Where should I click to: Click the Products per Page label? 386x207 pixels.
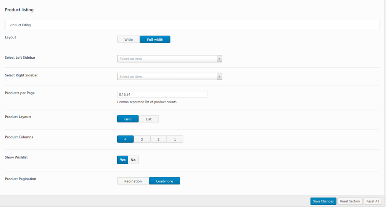20,93
